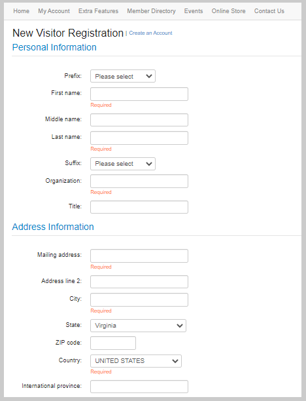Viewport: 306px width, 401px height.
Task: Open the Country dropdown showing UNITED STATES
Action: click(x=136, y=361)
